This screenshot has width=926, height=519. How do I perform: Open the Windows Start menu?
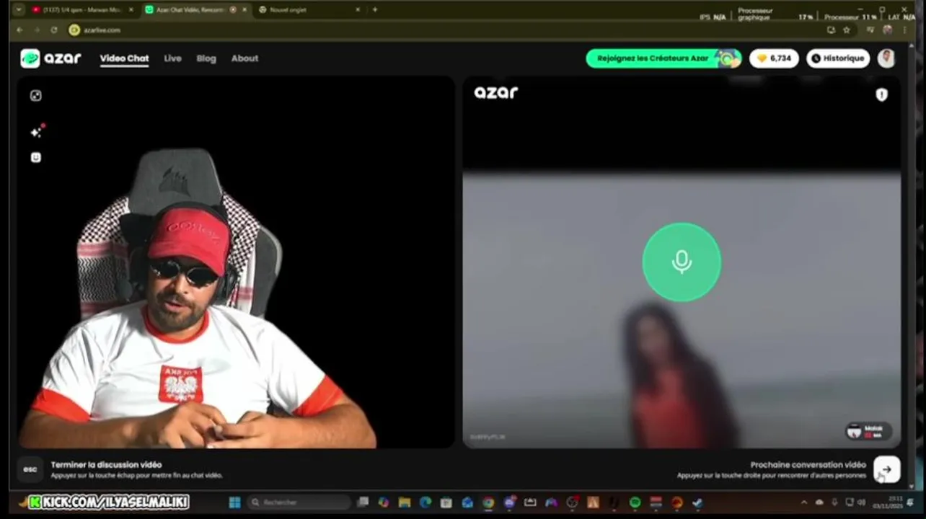(234, 502)
